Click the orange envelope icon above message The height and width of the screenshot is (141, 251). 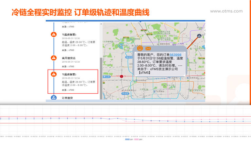tap(148, 48)
